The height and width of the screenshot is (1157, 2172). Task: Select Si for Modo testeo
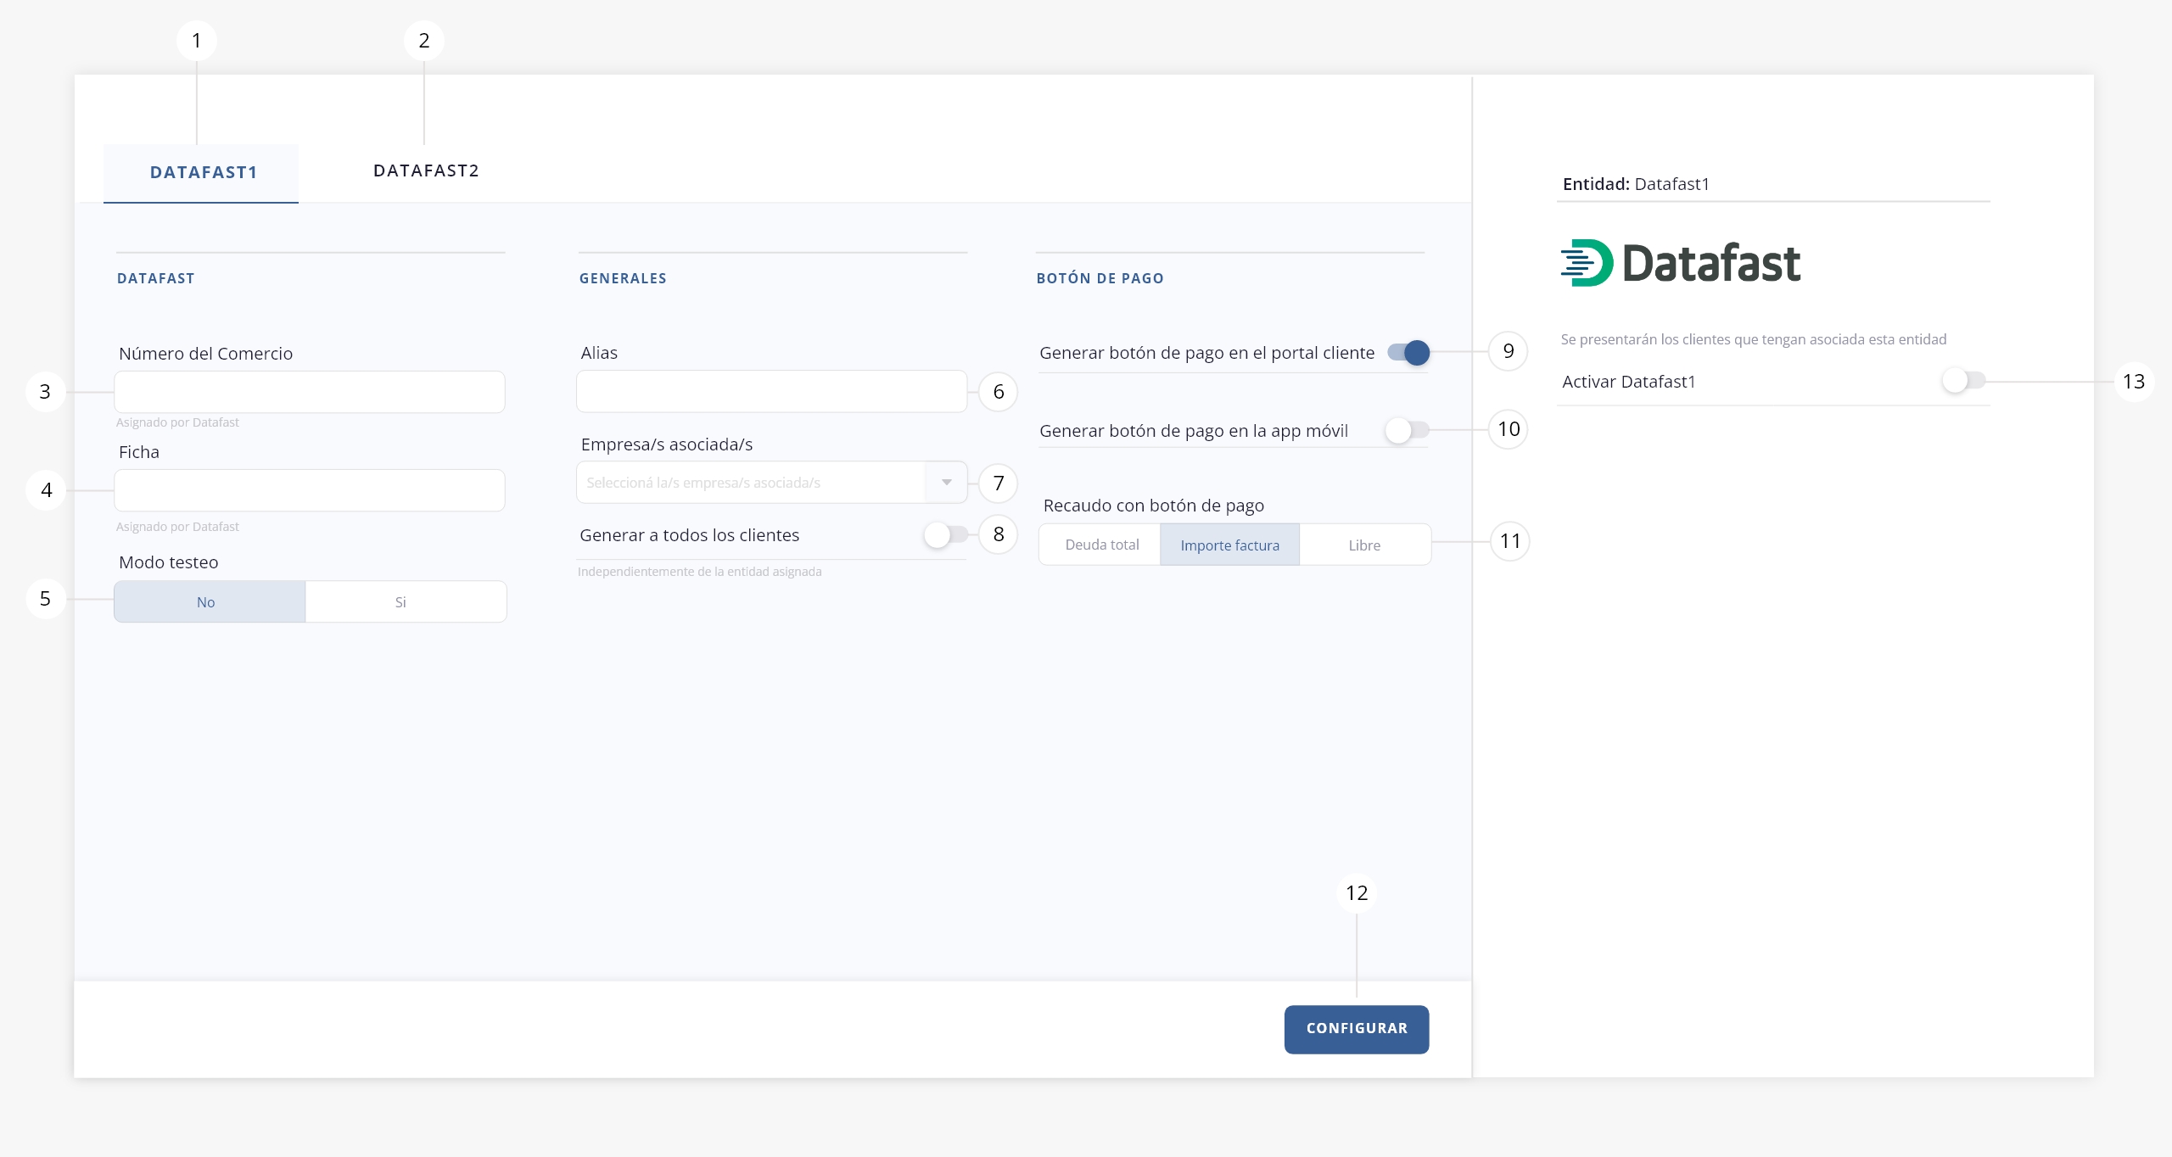(406, 602)
